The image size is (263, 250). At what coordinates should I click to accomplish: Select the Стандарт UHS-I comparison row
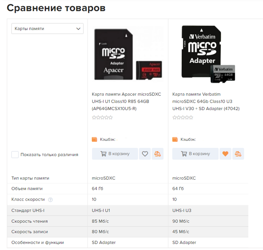(x=128, y=211)
